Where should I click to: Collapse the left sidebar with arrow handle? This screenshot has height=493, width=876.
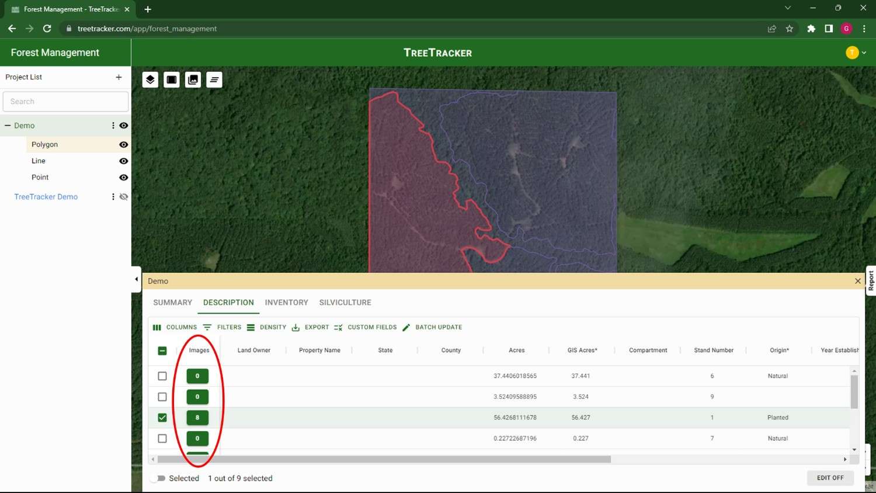click(x=136, y=279)
